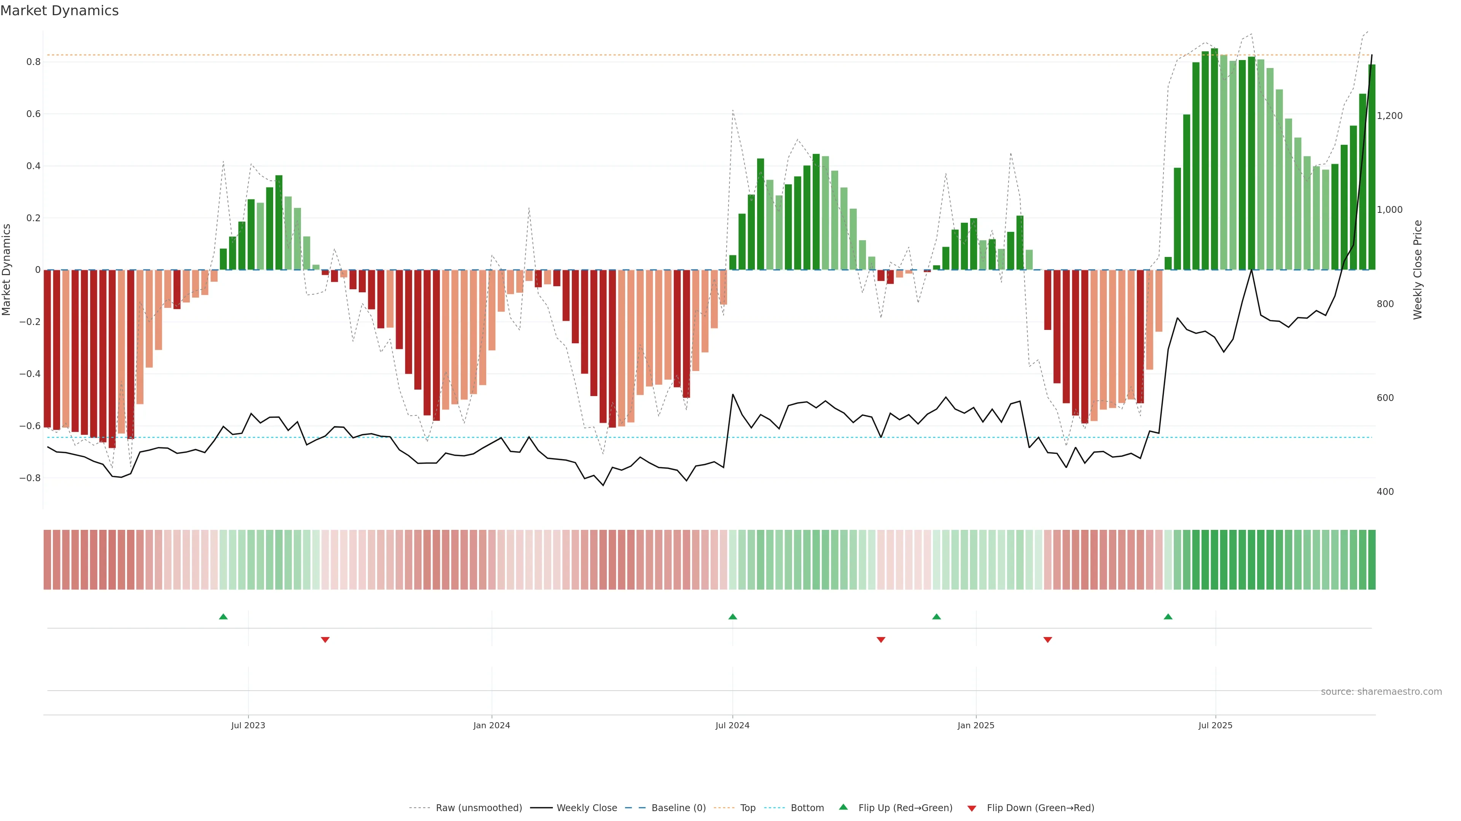Click the Jul 2025 x-axis label
1461x821 pixels.
pyautogui.click(x=1216, y=725)
